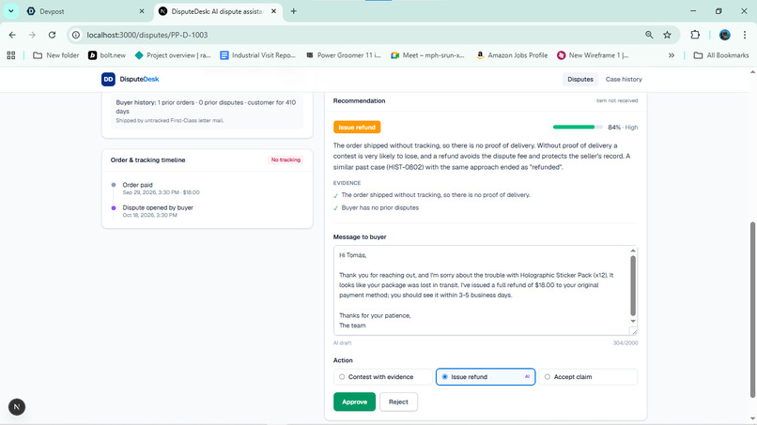Open the bolt.new bookmark

107,55
